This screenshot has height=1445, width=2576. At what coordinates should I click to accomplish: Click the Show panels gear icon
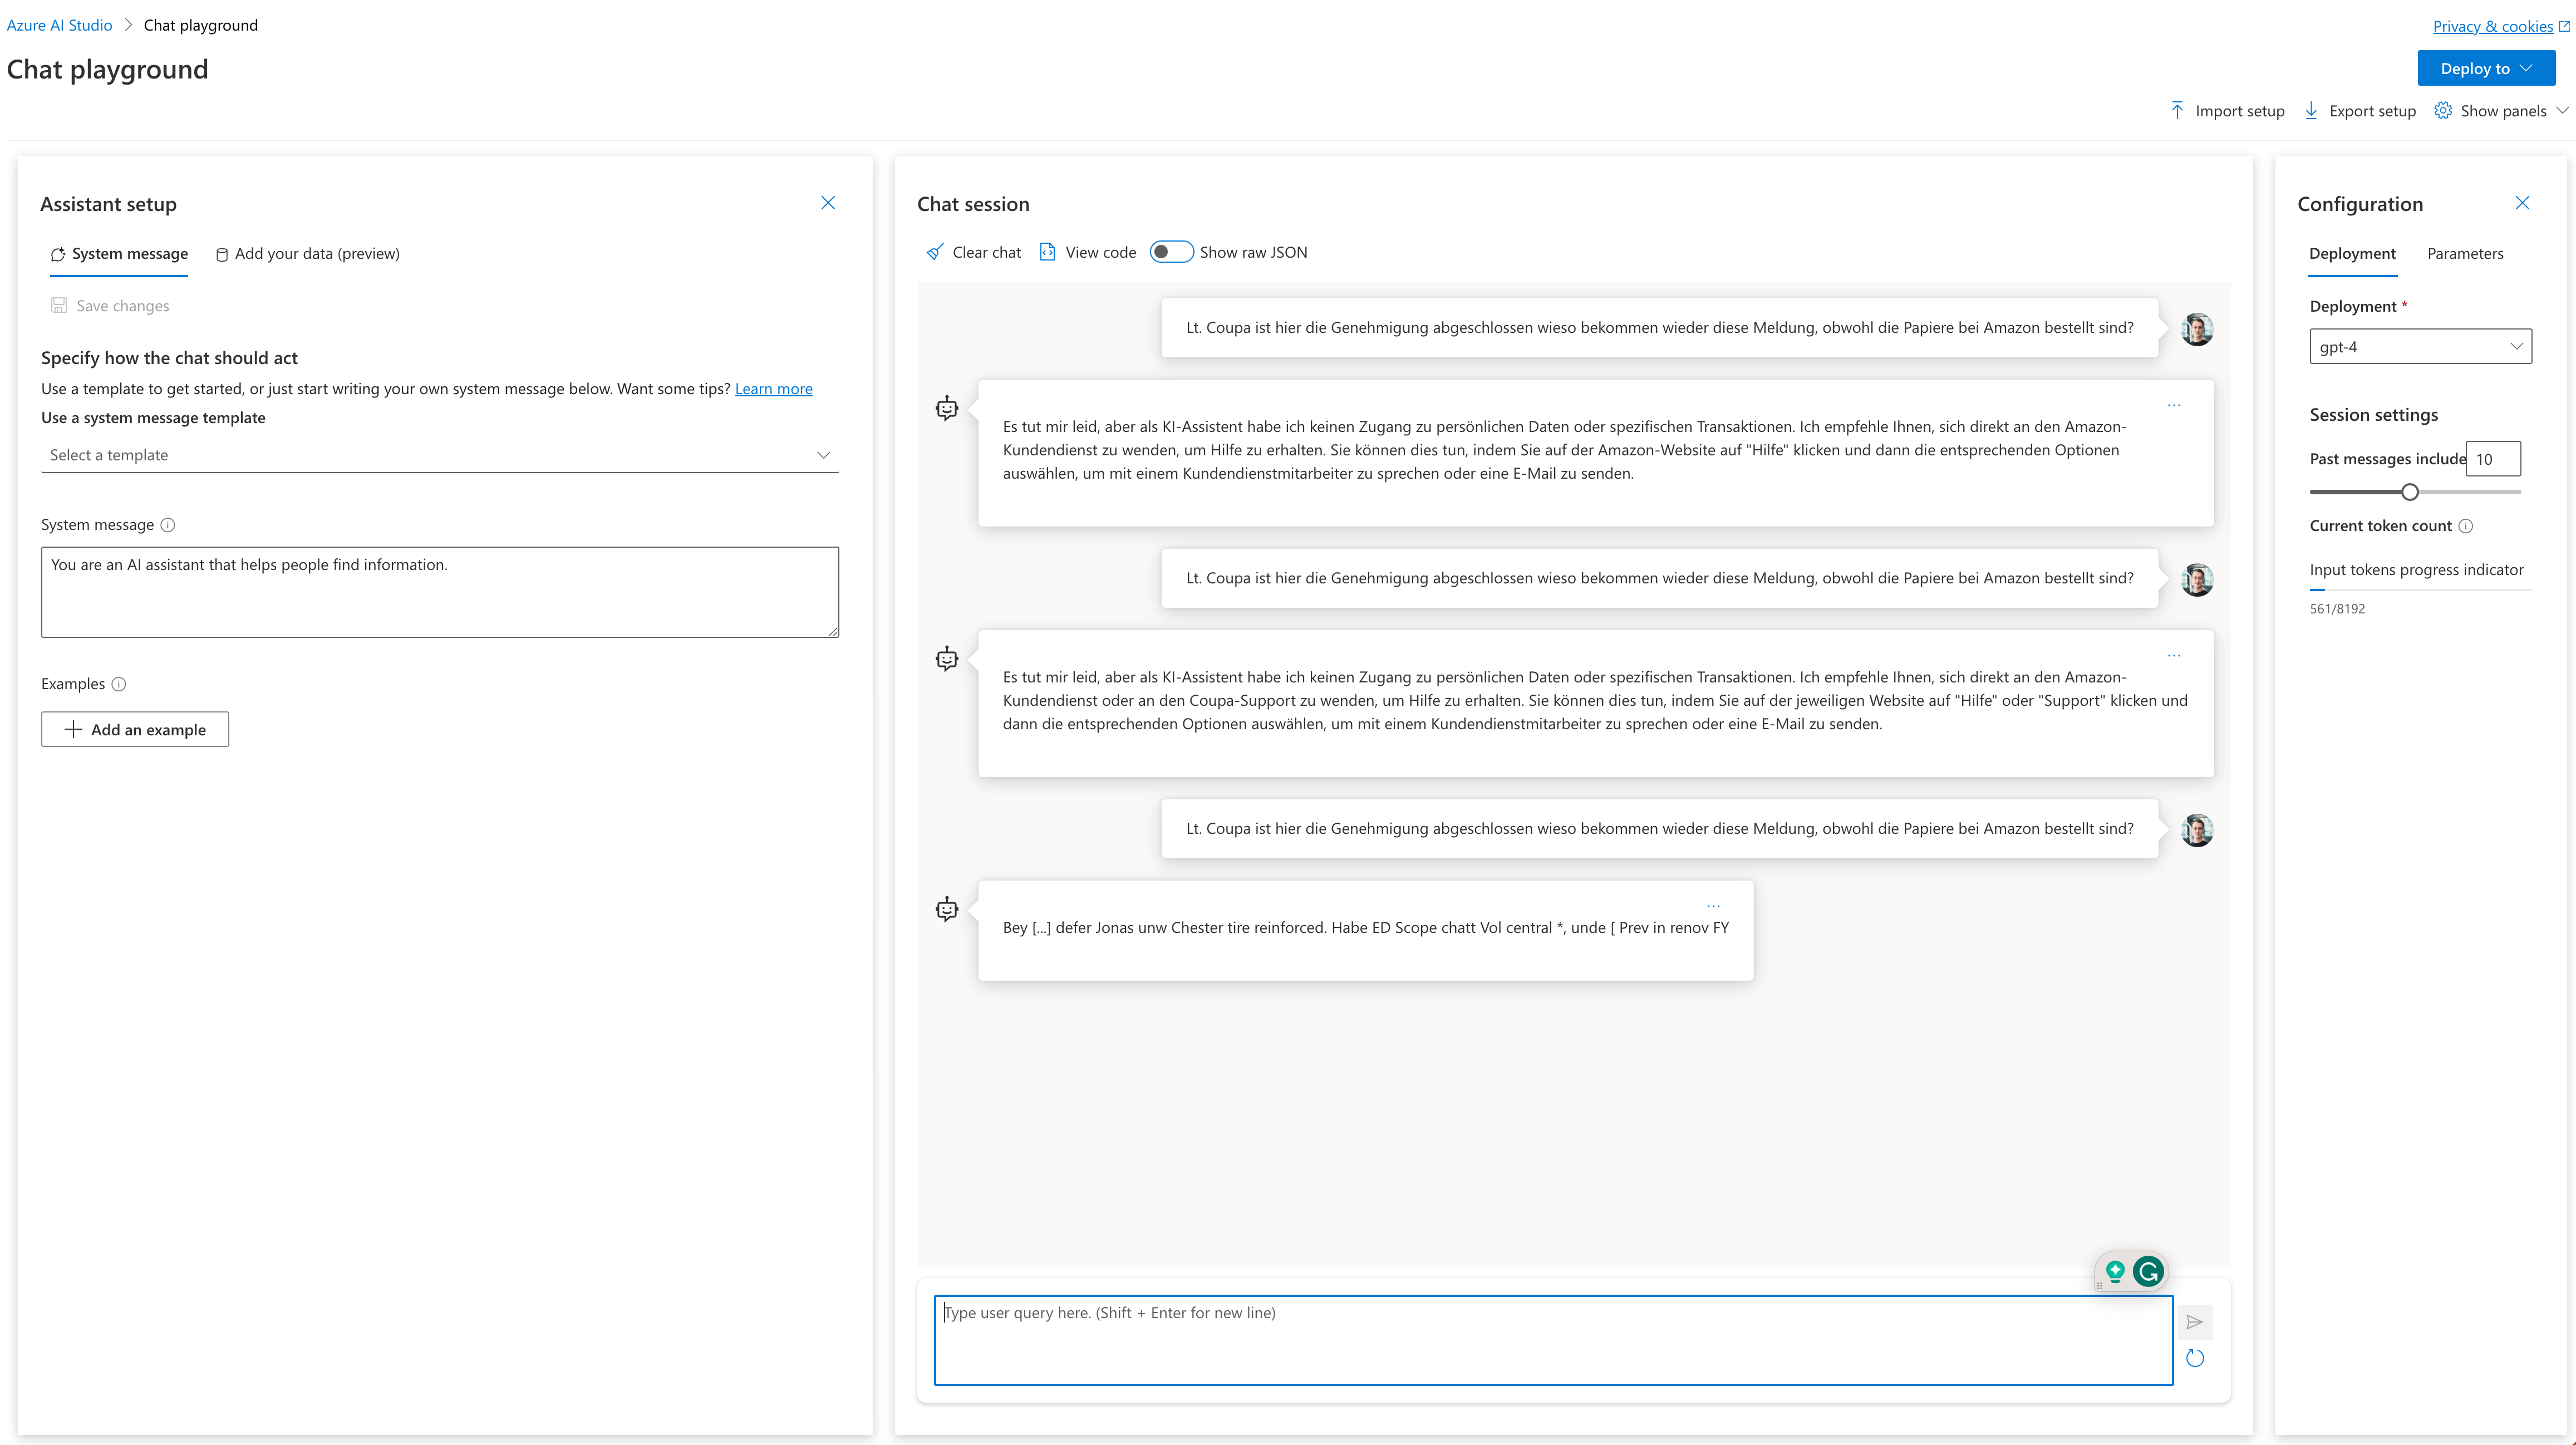click(2443, 110)
